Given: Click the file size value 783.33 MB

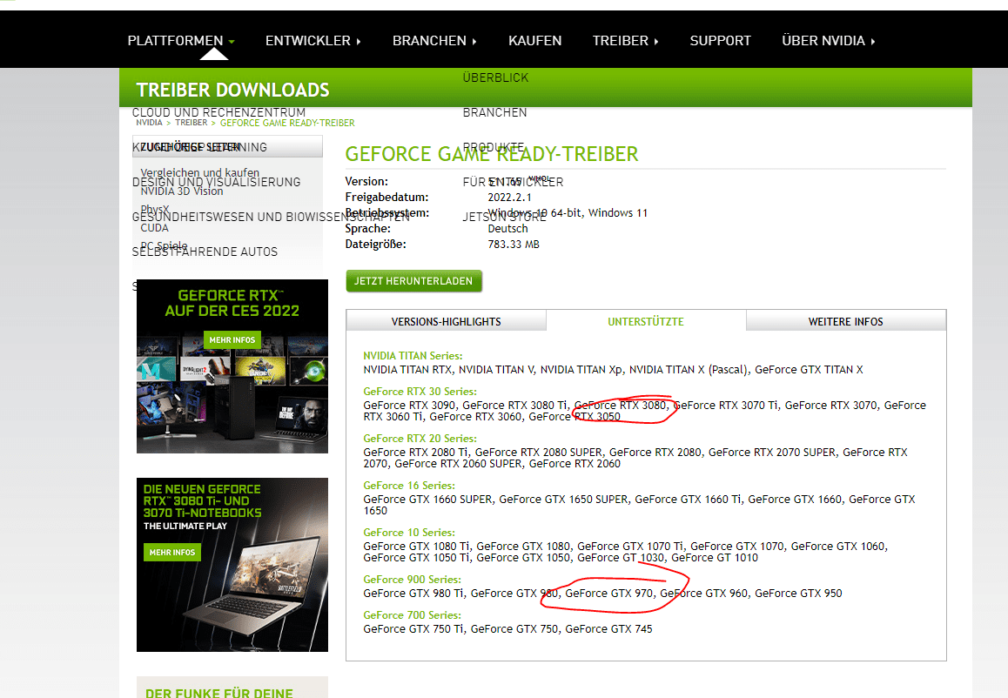Looking at the screenshot, I should 514,245.
